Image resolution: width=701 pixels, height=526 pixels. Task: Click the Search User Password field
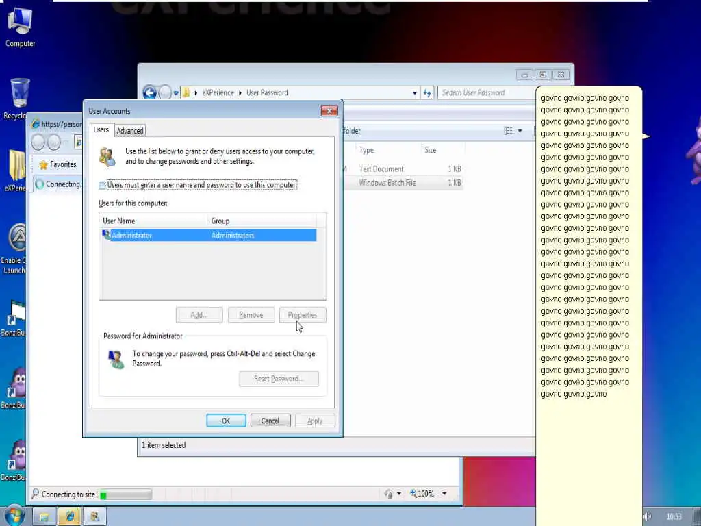tap(487, 92)
